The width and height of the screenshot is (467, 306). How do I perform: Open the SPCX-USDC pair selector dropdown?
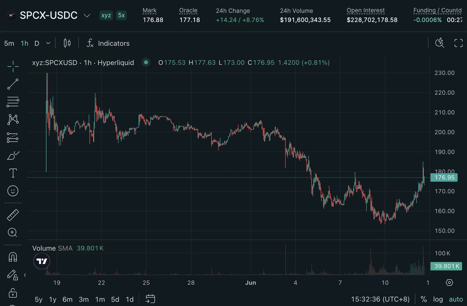(x=87, y=16)
